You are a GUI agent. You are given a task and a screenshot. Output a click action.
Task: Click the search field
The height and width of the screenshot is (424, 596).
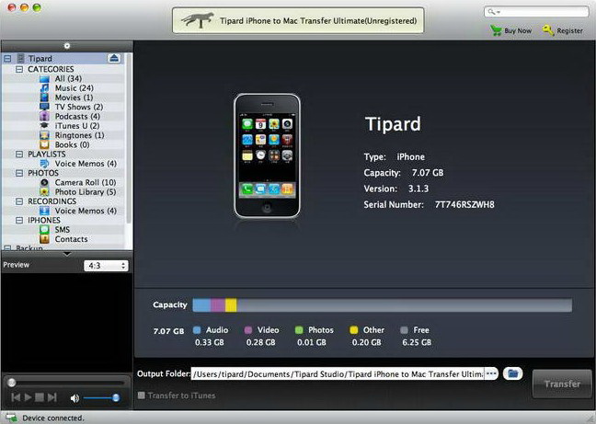(x=537, y=12)
